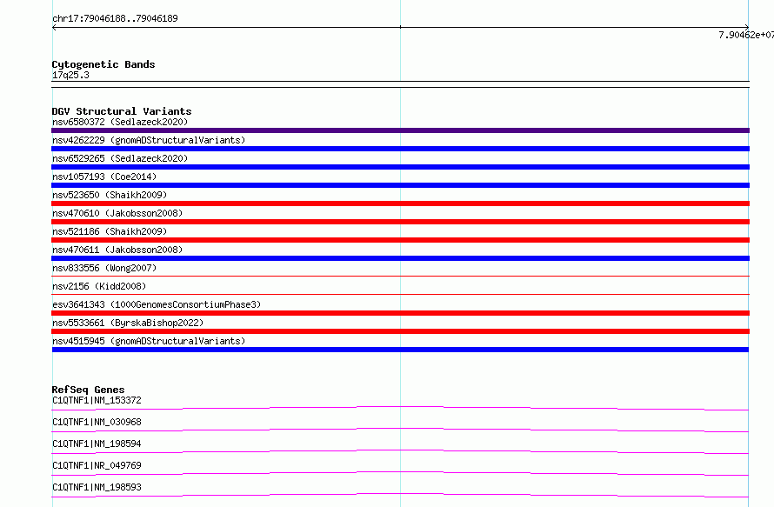Open variant nsv523650 (Shaikh2009) label
Screen dimensions: 774x507
click(x=110, y=195)
